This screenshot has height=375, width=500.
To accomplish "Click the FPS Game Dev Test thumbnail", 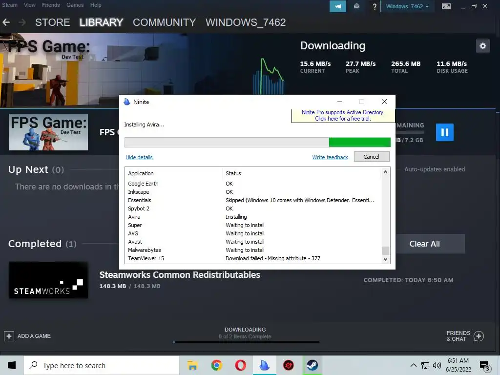I will [x=48, y=132].
